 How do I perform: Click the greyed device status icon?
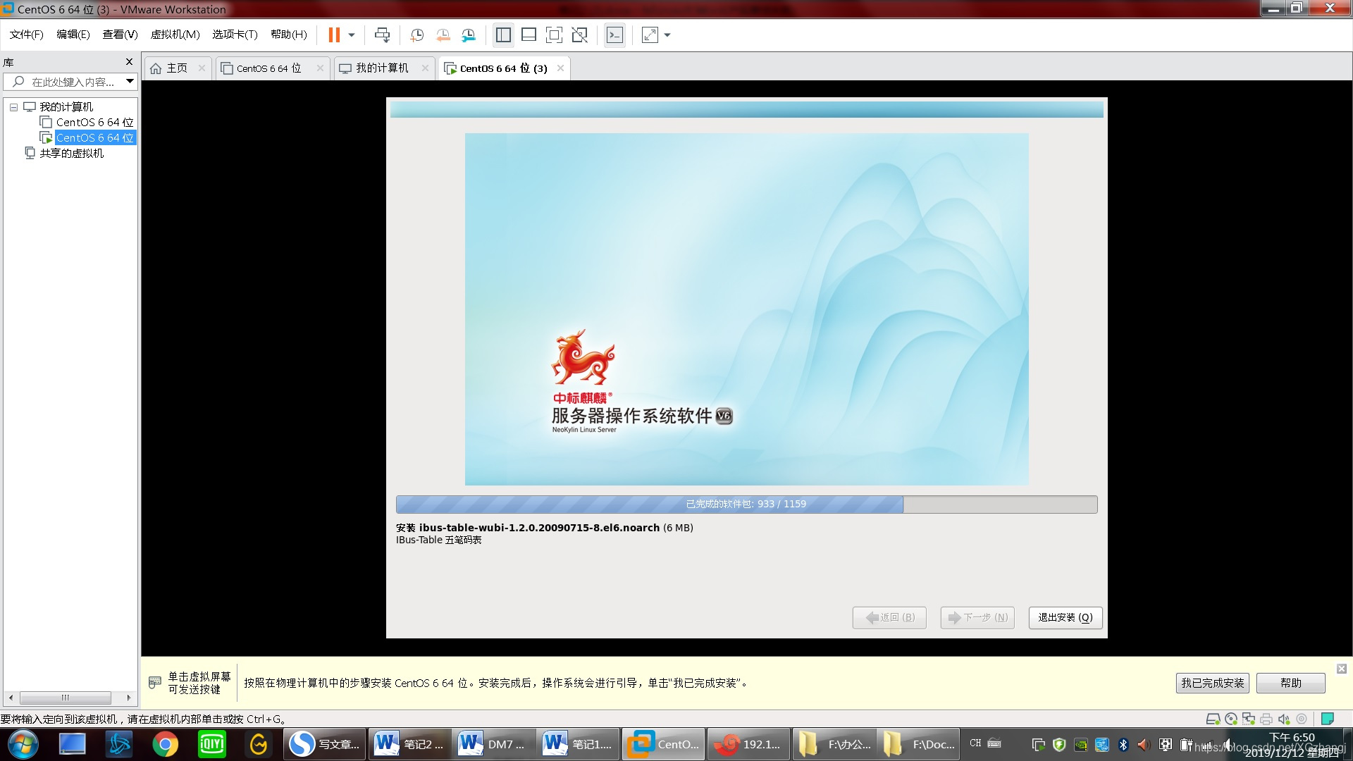1302,719
